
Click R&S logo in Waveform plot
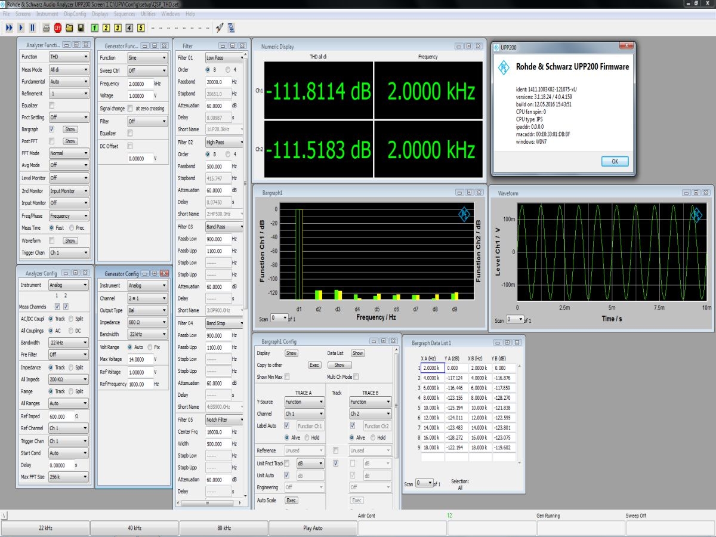696,215
